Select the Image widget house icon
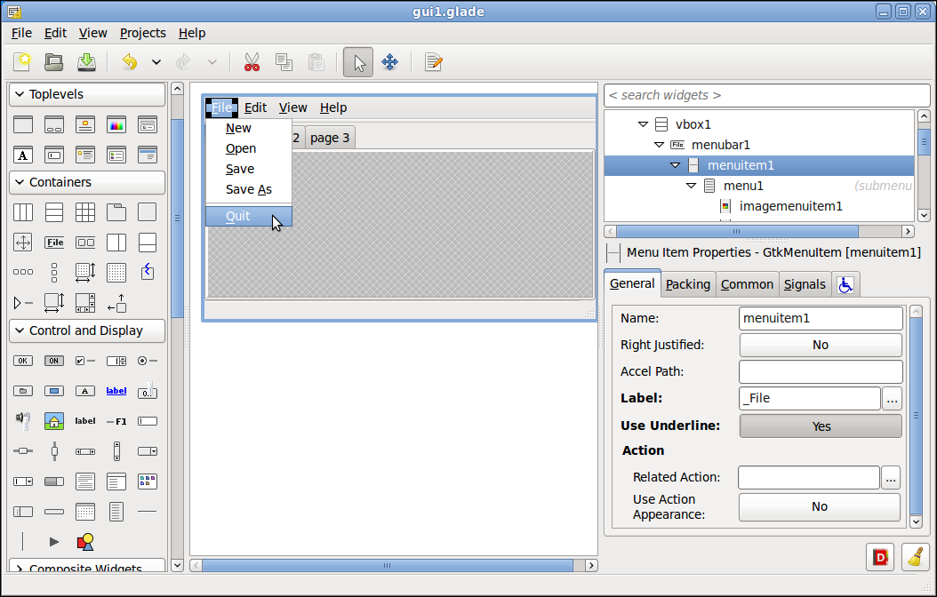The height and width of the screenshot is (597, 937). pyautogui.click(x=54, y=421)
